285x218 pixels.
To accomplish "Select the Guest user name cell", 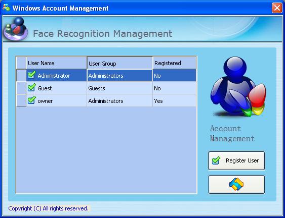I will click(x=57, y=88).
